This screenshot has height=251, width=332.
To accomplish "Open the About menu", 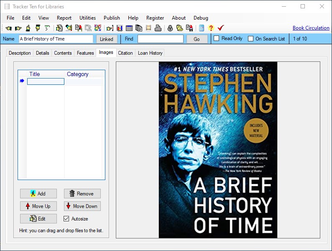I will click(x=179, y=18).
